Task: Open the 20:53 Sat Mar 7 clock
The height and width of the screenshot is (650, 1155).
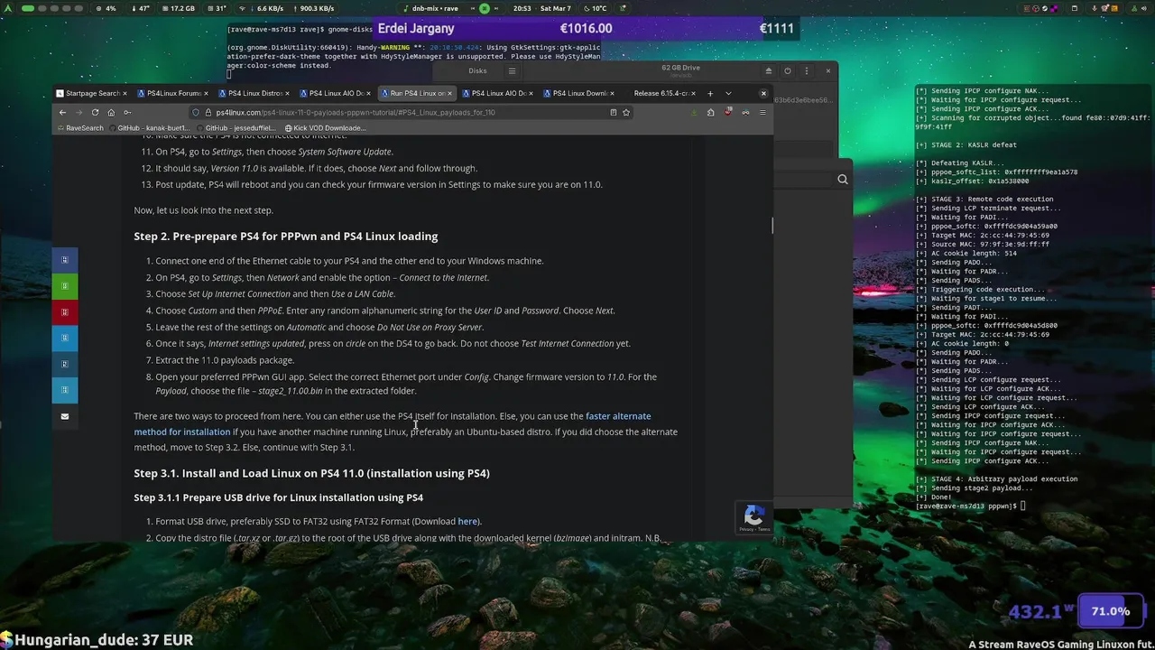Action: 541,8
